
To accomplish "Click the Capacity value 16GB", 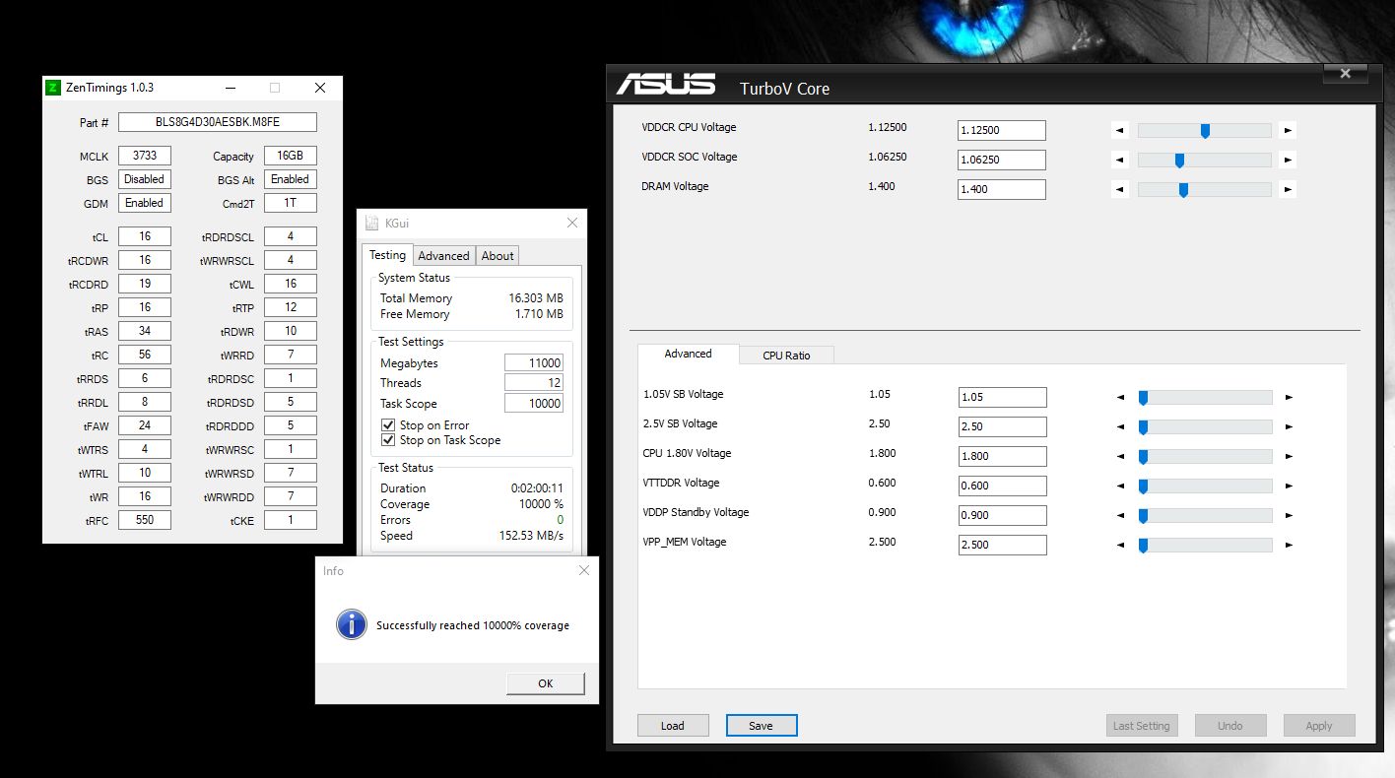I will tap(291, 156).
